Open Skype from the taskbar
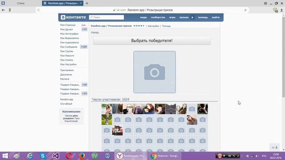This screenshot has width=285, height=160. click(x=43, y=156)
